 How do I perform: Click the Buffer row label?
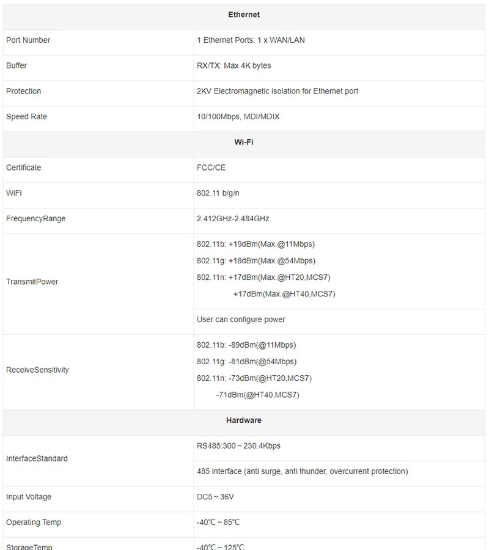pyautogui.click(x=17, y=65)
